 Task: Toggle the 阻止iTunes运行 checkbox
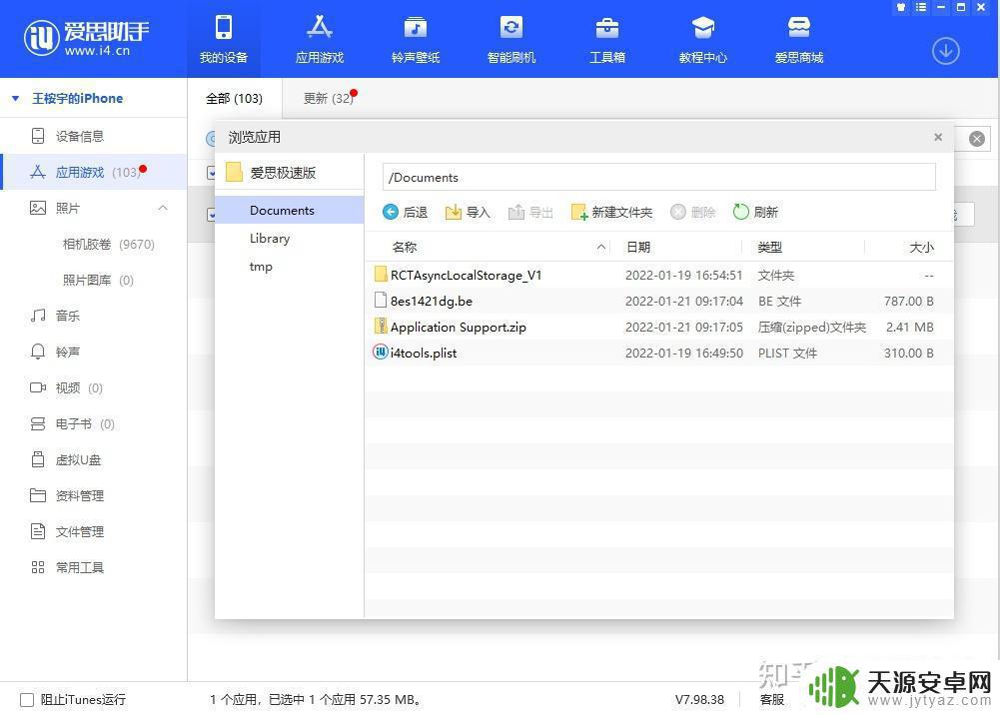pyautogui.click(x=27, y=700)
